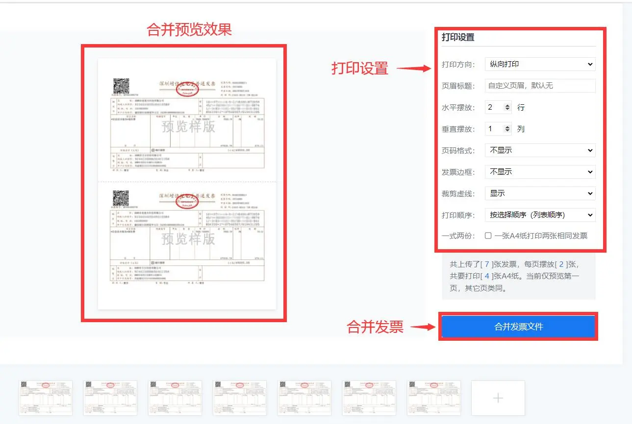This screenshot has width=632, height=424.
Task: Select the fifth invoice thumbnail
Action: [304, 398]
